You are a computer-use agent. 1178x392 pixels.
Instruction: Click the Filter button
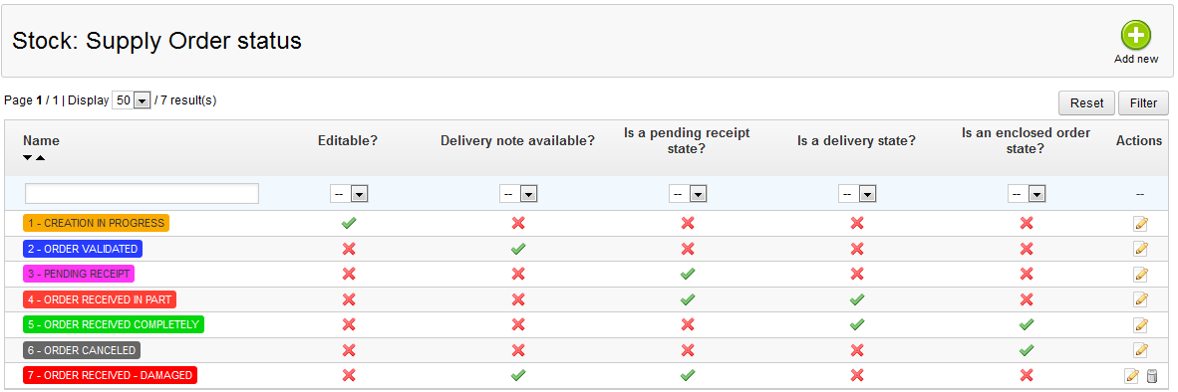click(x=1143, y=103)
